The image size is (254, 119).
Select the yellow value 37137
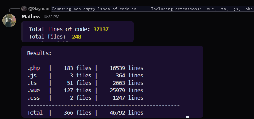pos(101,29)
